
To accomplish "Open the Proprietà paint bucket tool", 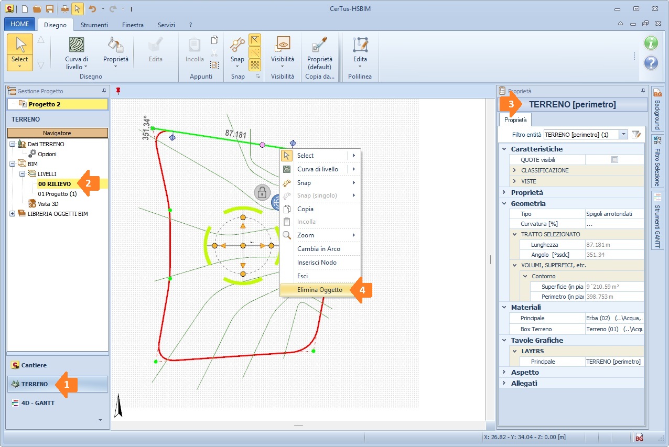I will [x=115, y=45].
